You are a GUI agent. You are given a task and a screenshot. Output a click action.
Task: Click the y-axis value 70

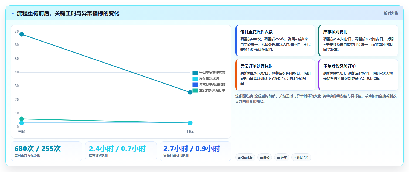pyautogui.click(x=17, y=32)
